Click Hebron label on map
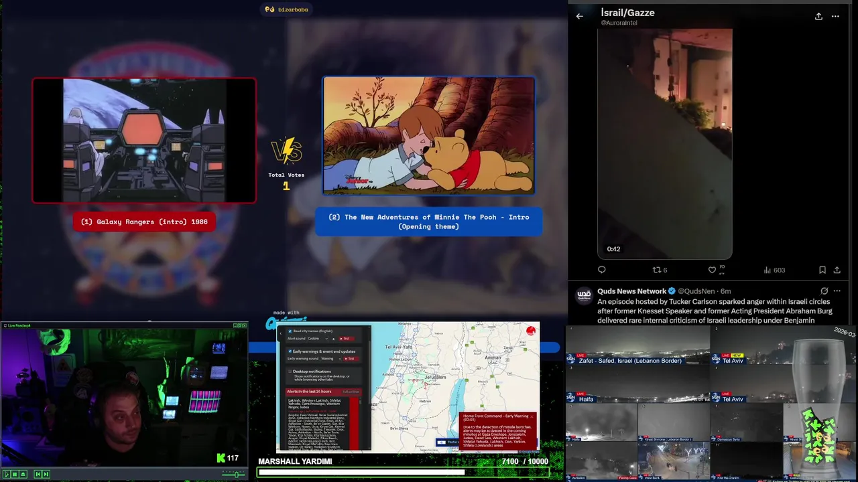Screen dimensions: 858x482 point(425,401)
